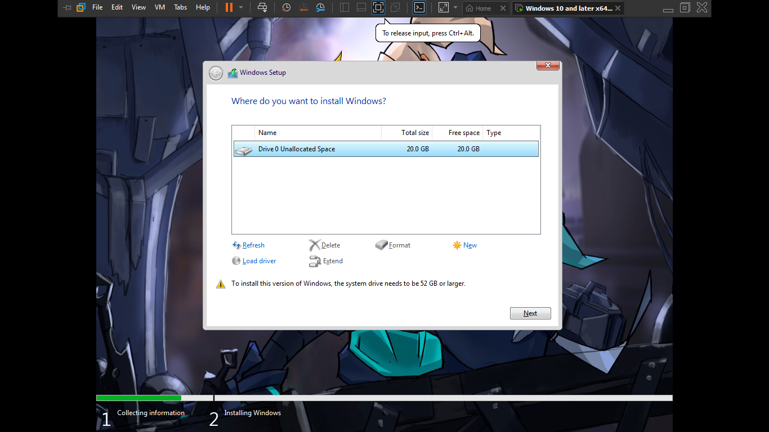Image resolution: width=769 pixels, height=432 pixels.
Task: Create a New partition via link
Action: [x=470, y=245]
